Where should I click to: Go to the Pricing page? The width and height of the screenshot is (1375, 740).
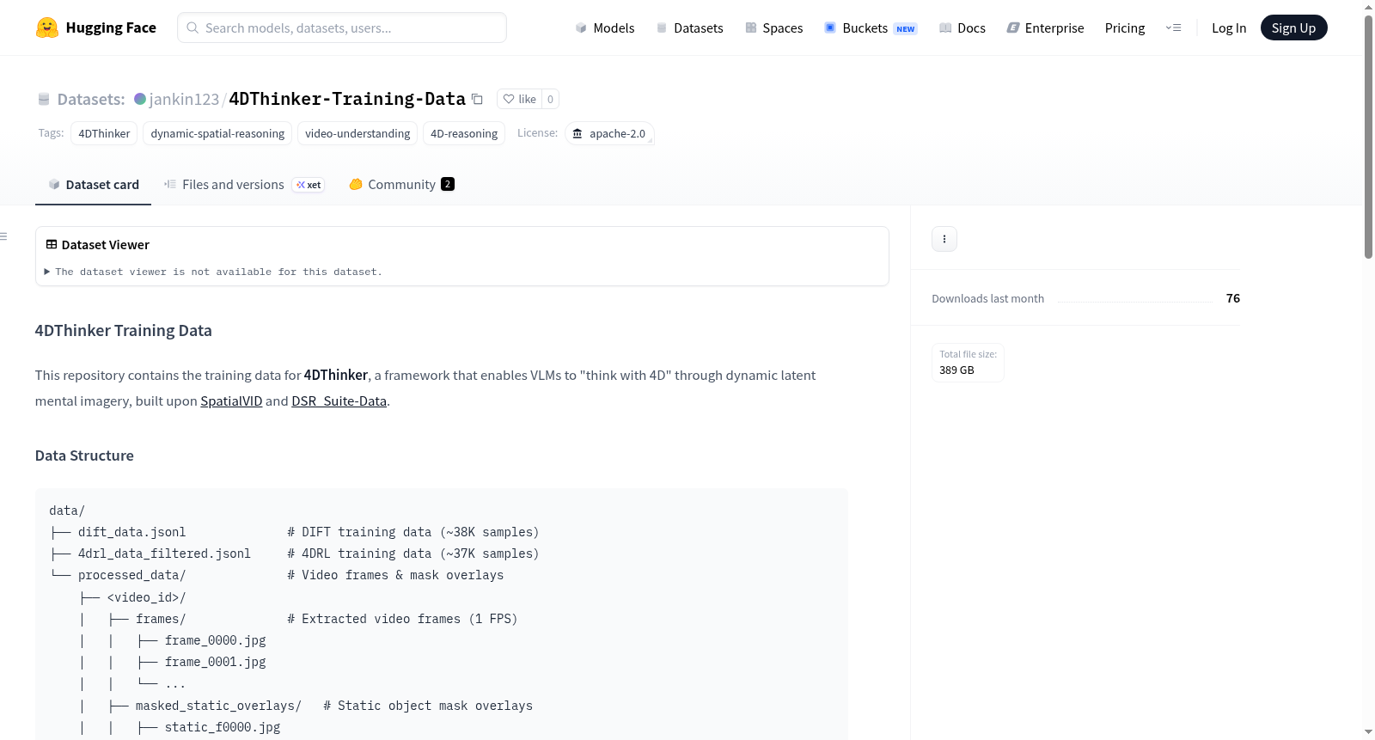pyautogui.click(x=1125, y=28)
